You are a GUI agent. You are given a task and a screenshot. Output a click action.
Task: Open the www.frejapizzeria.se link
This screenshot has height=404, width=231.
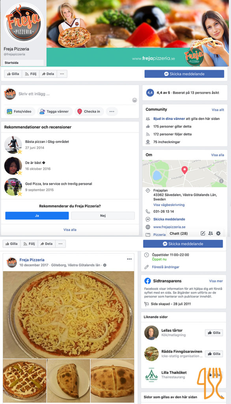tap(169, 227)
